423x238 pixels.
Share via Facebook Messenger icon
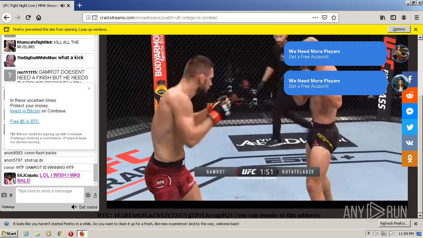410,111
